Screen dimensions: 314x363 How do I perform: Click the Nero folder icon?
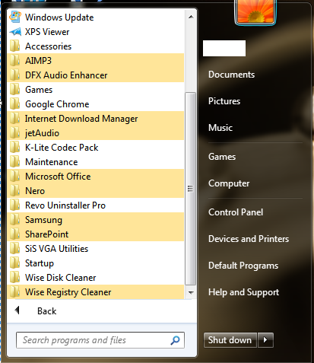[x=15, y=191]
